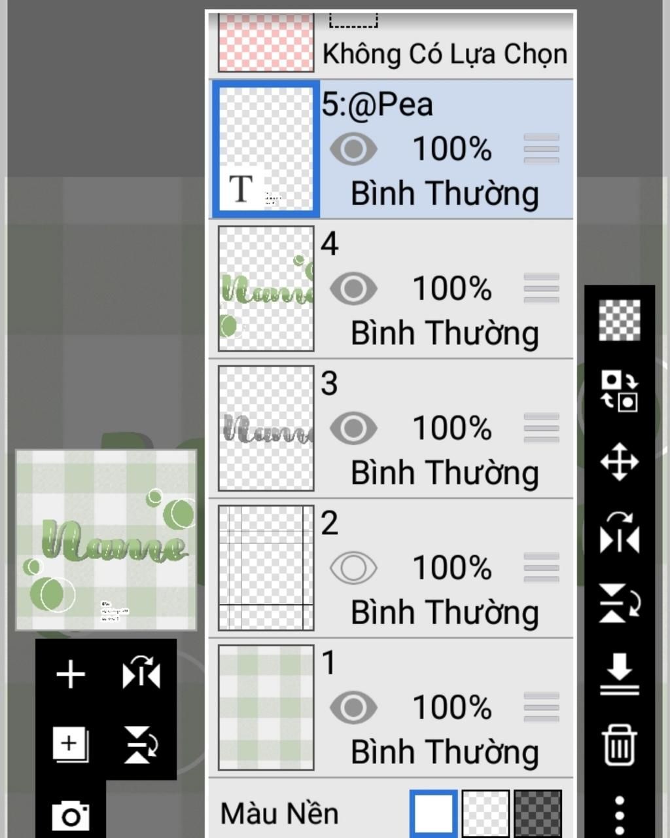Click the 100% opacity value of layer 1

(x=452, y=708)
